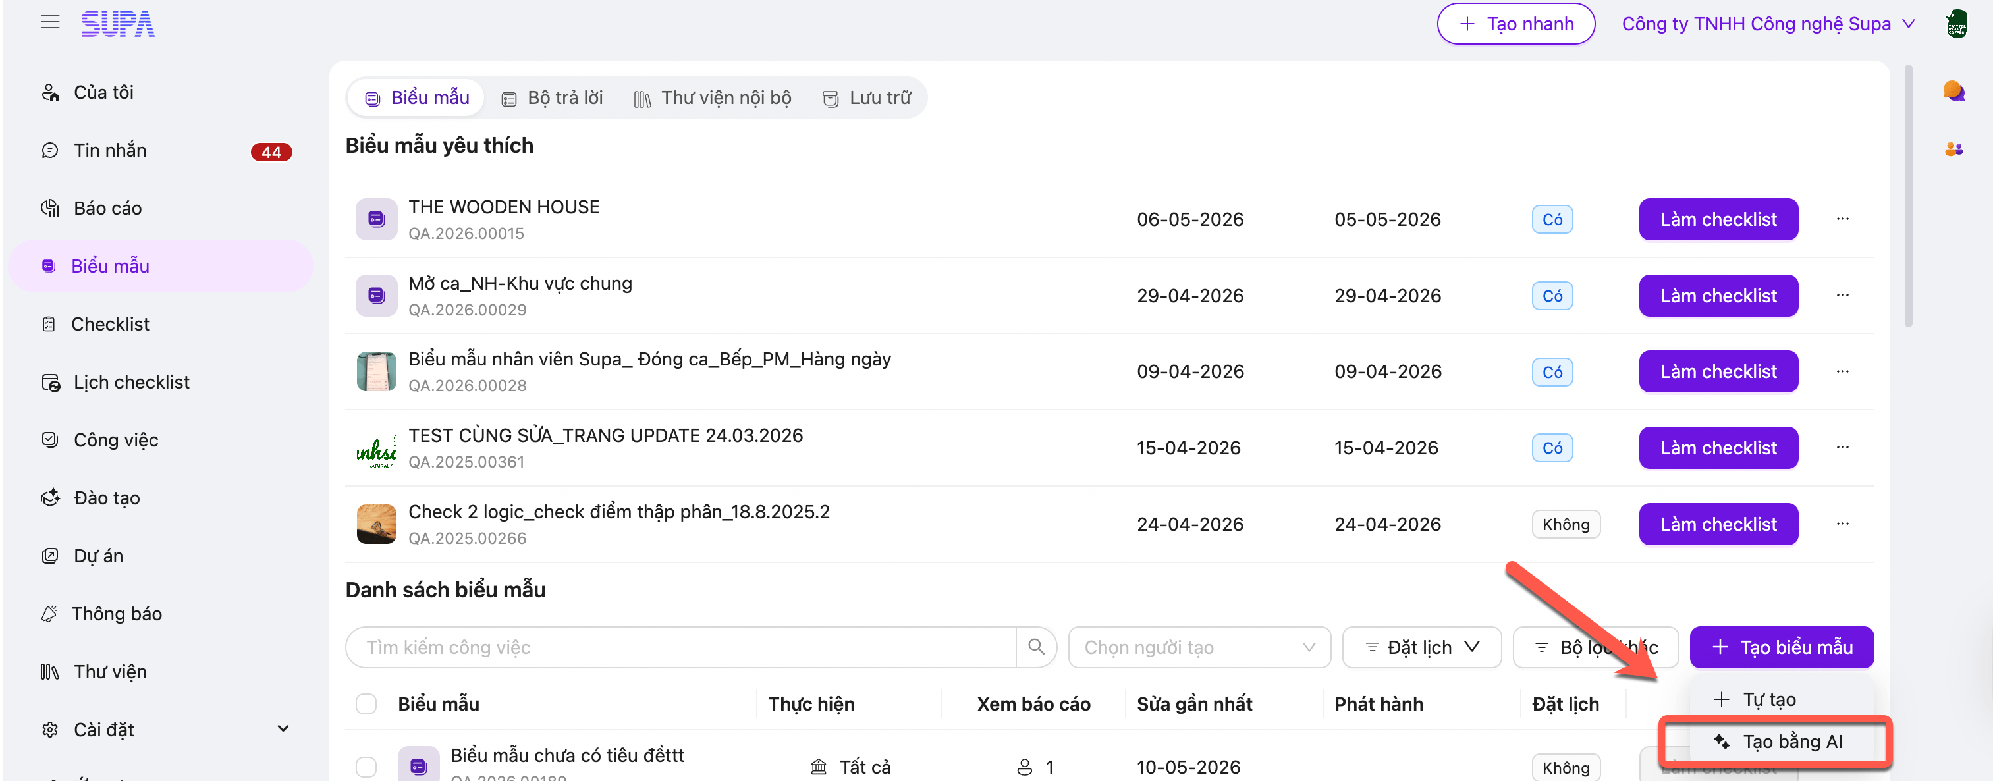Viewport: 1993px width, 781px height.
Task: Switch to Biểu mẫu tab
Action: pos(417,97)
